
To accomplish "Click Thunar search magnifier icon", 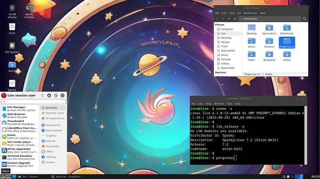I will [305, 19].
